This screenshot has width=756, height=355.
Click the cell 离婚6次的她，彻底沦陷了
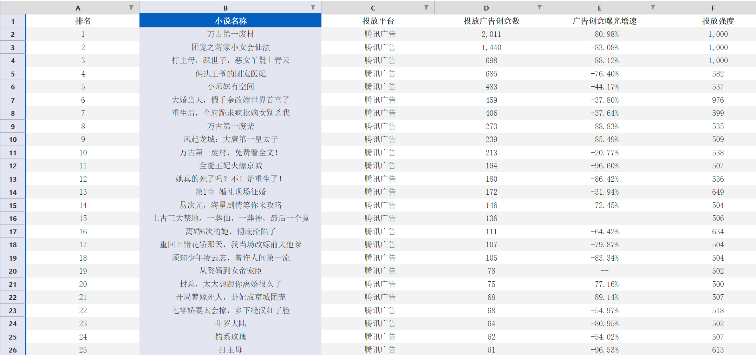coord(230,232)
